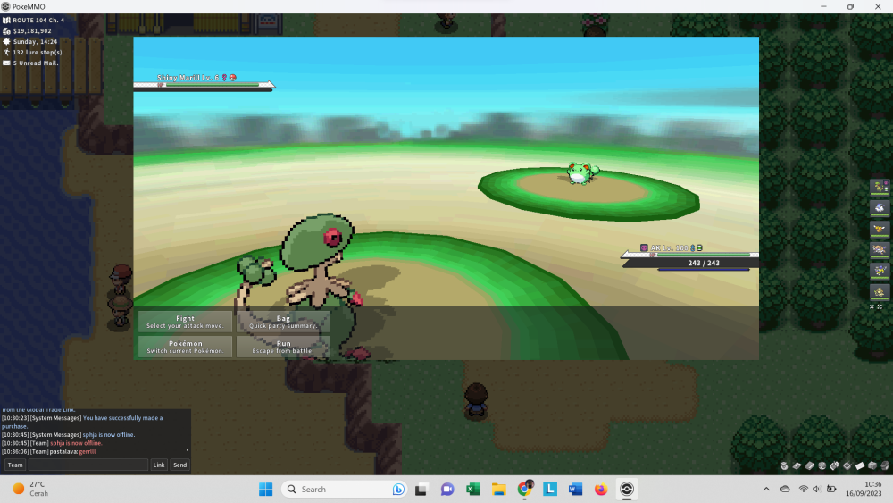Focus the chat message input field
The width and height of the screenshot is (893, 503).
(88, 465)
